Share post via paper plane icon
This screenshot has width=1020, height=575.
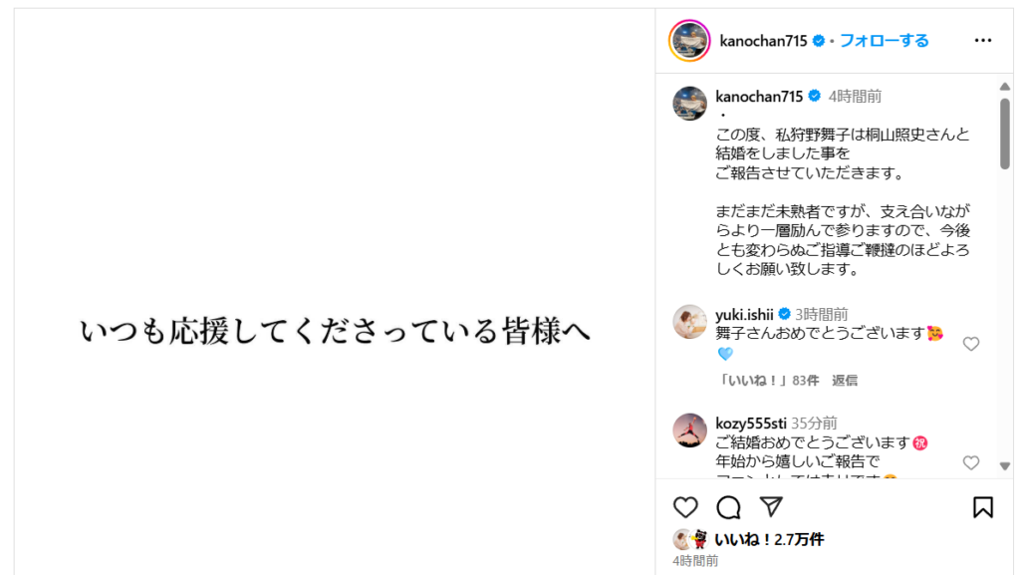tap(771, 507)
